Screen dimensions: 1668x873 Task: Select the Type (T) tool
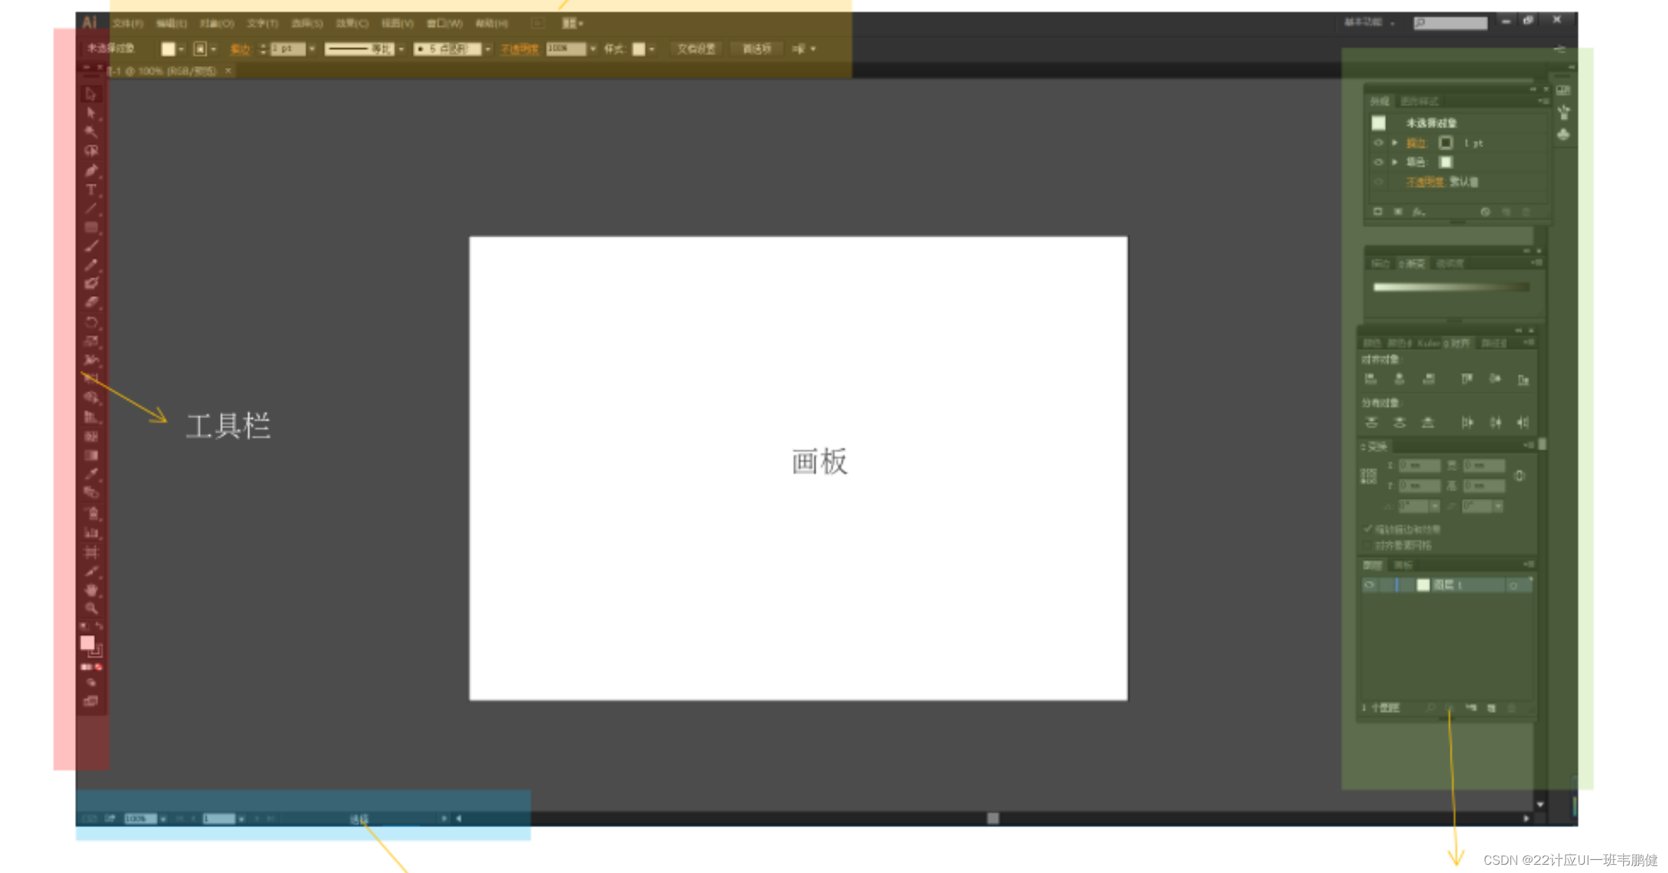(91, 190)
